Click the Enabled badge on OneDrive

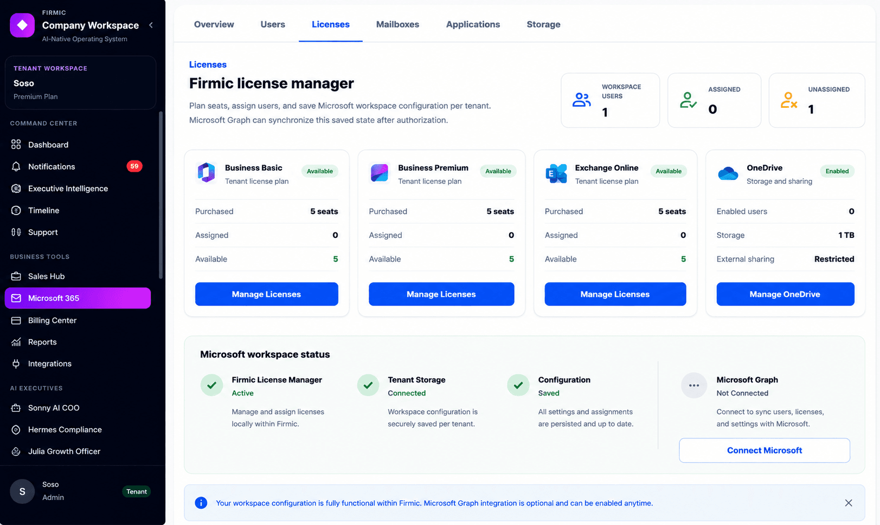click(x=837, y=171)
